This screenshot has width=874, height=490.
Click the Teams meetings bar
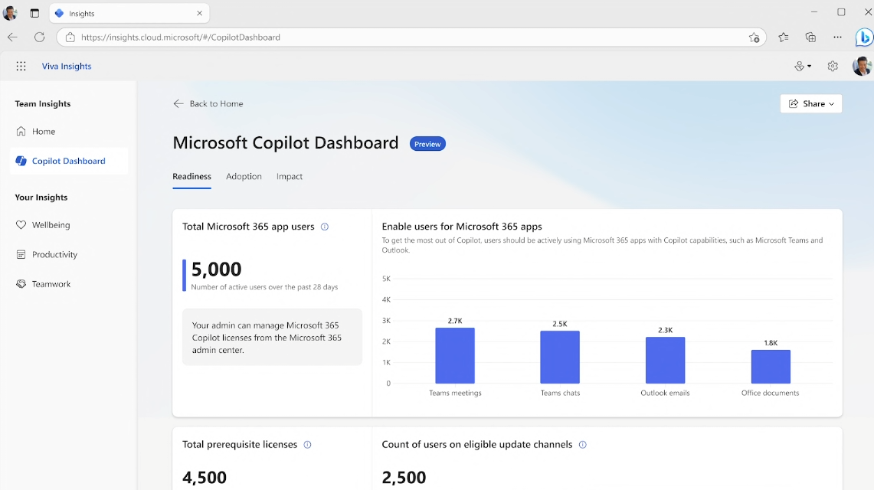pyautogui.click(x=455, y=355)
